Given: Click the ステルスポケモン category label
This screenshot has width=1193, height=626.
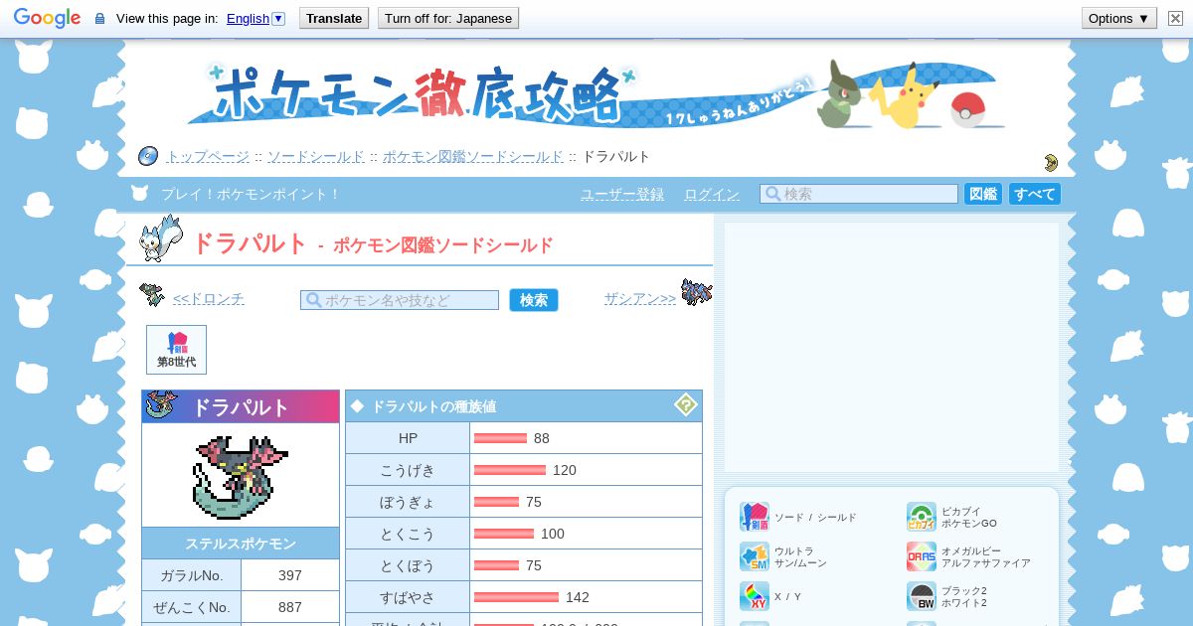Looking at the screenshot, I should click(241, 544).
